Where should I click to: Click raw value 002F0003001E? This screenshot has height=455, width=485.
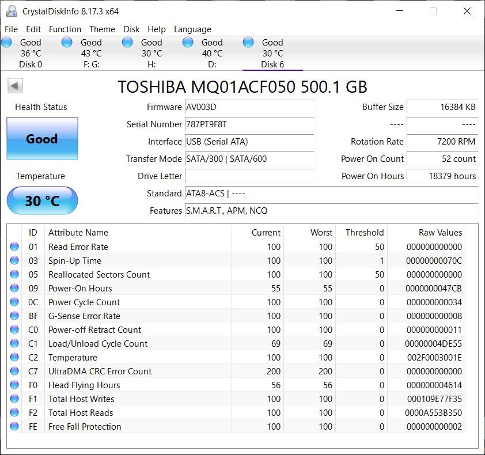tap(434, 357)
